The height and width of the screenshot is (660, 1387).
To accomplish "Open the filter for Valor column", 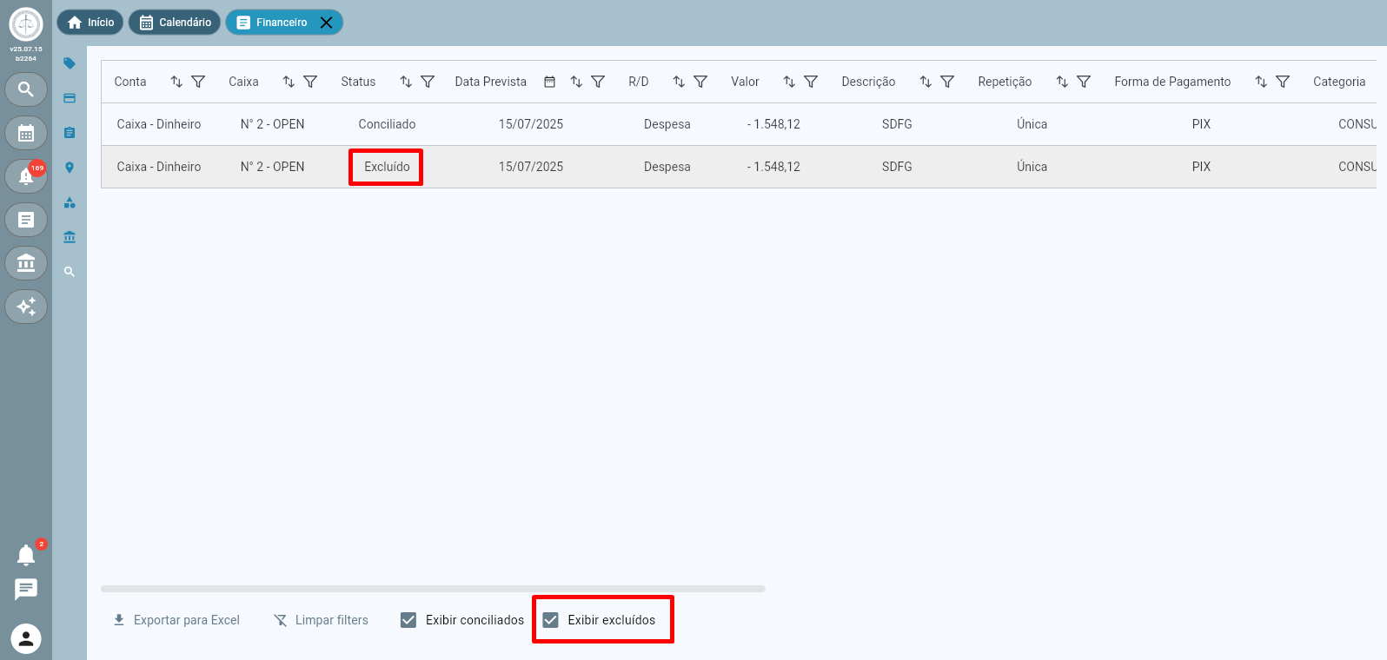I will (811, 82).
